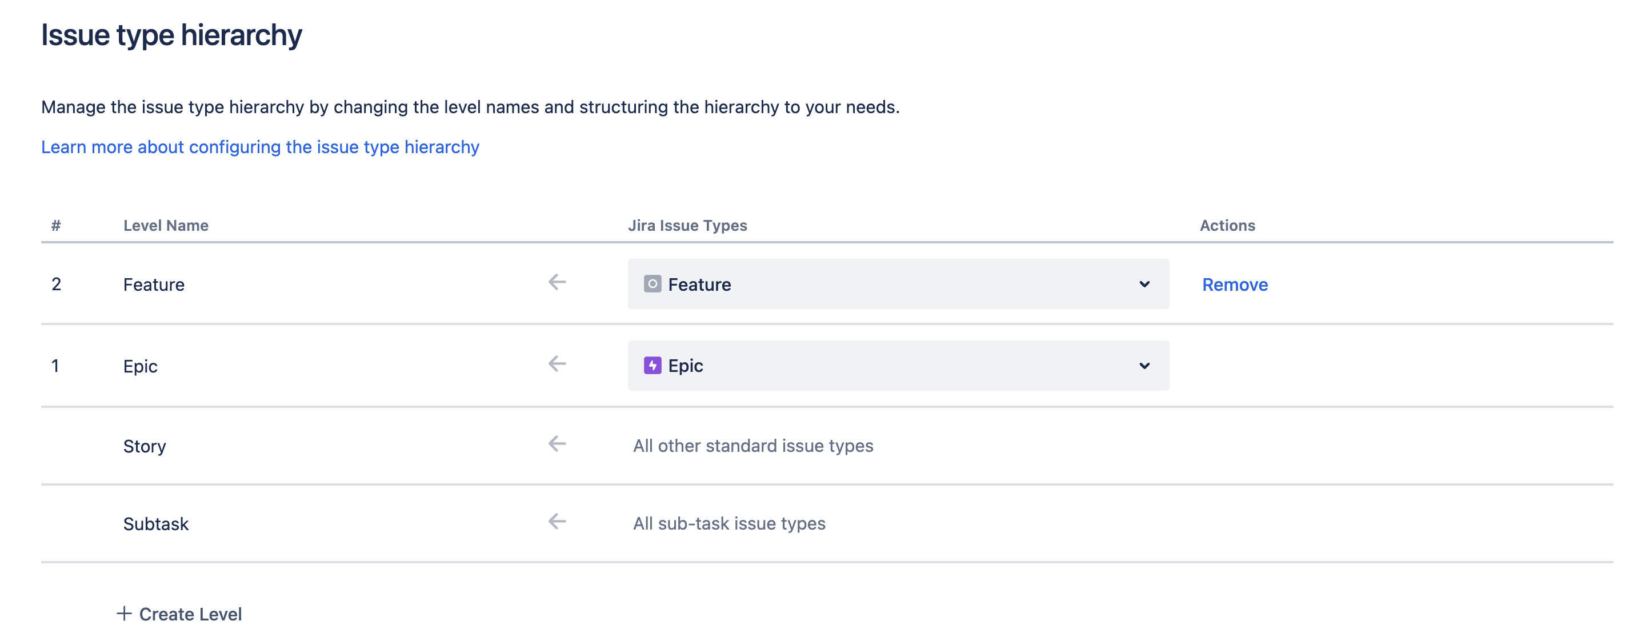The image size is (1641, 641).
Task: Edit the Subtask level name text
Action: [x=155, y=524]
